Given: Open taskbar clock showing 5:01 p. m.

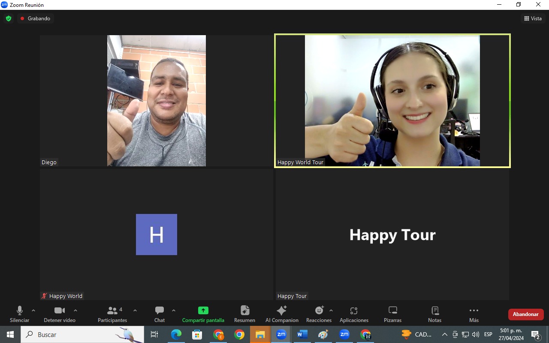Looking at the screenshot, I should [511, 334].
